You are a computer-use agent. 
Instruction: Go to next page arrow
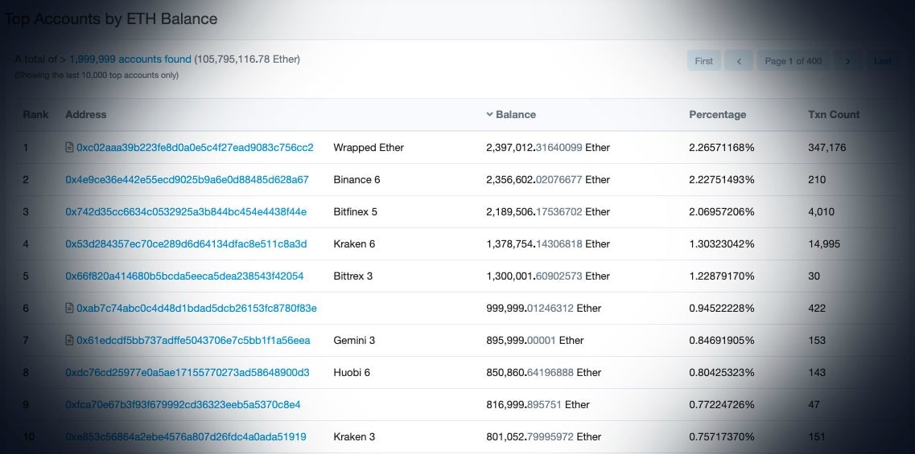pyautogui.click(x=848, y=61)
